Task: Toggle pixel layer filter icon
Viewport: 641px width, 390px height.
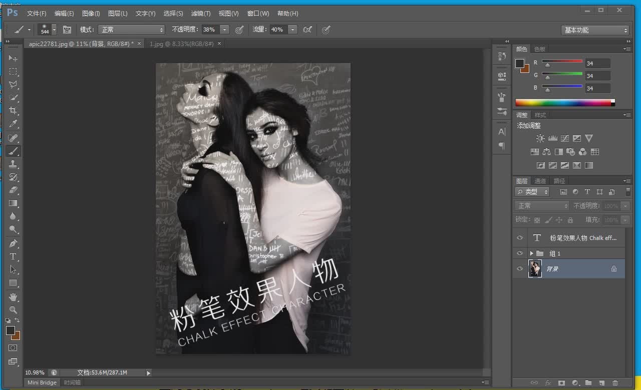Action: [563, 192]
